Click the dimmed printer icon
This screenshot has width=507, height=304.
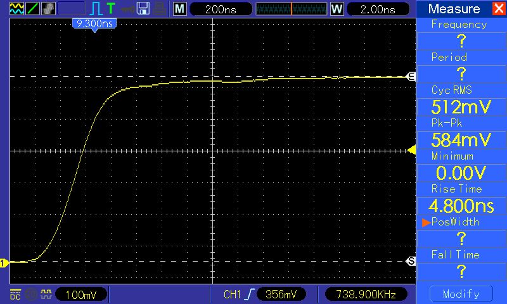pyautogui.click(x=160, y=9)
